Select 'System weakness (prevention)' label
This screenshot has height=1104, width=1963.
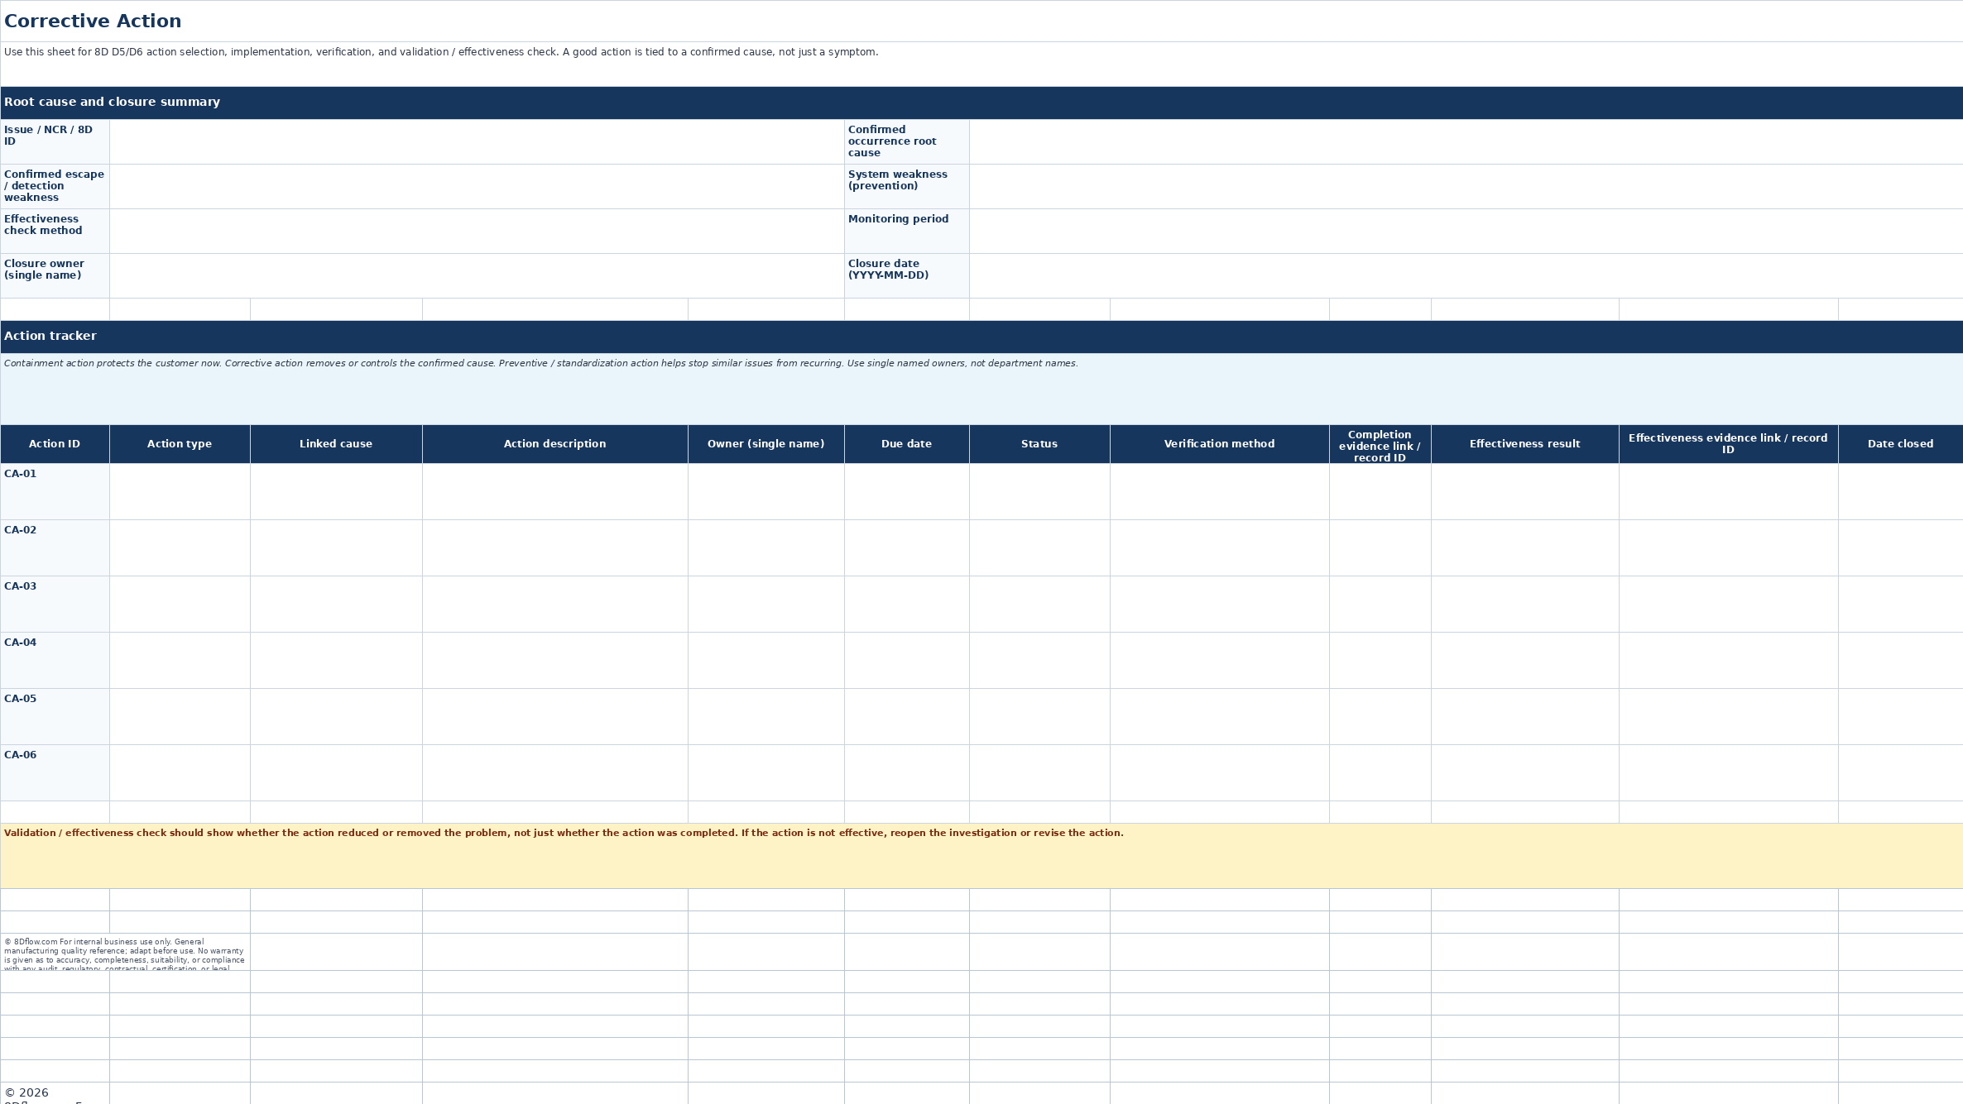click(x=907, y=186)
